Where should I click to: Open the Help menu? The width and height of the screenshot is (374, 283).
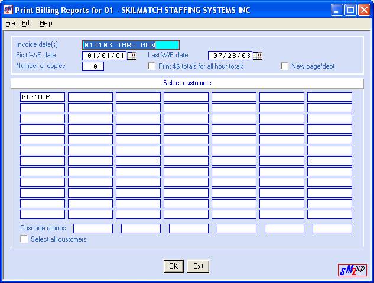tap(46, 23)
